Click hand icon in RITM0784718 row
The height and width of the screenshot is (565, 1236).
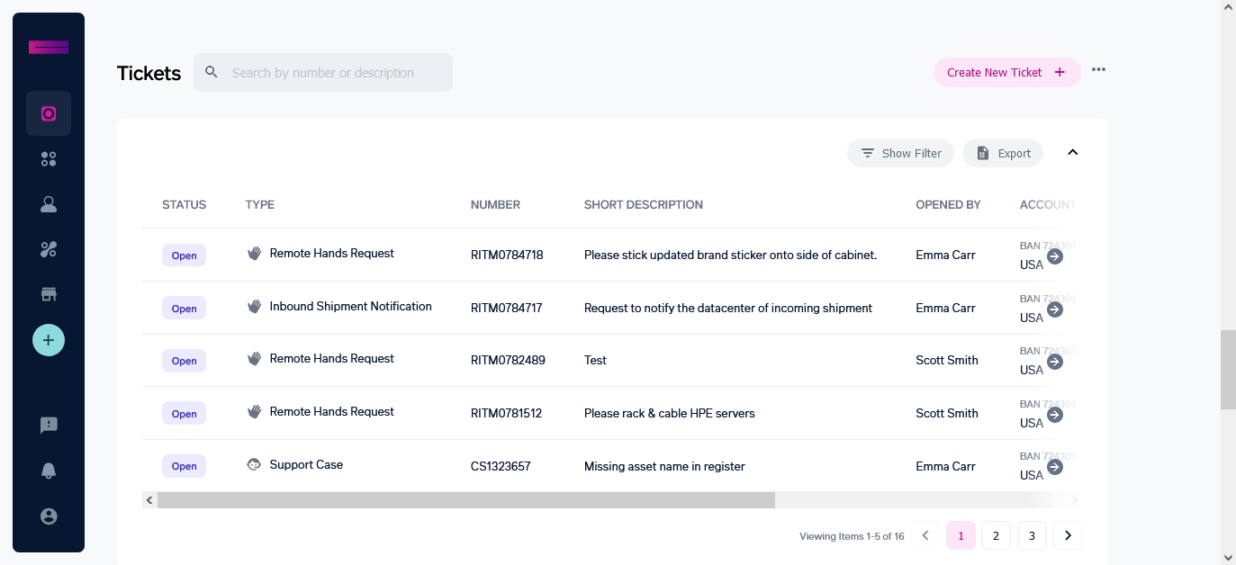point(254,253)
